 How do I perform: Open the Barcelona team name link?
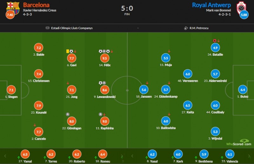[x=36, y=5]
